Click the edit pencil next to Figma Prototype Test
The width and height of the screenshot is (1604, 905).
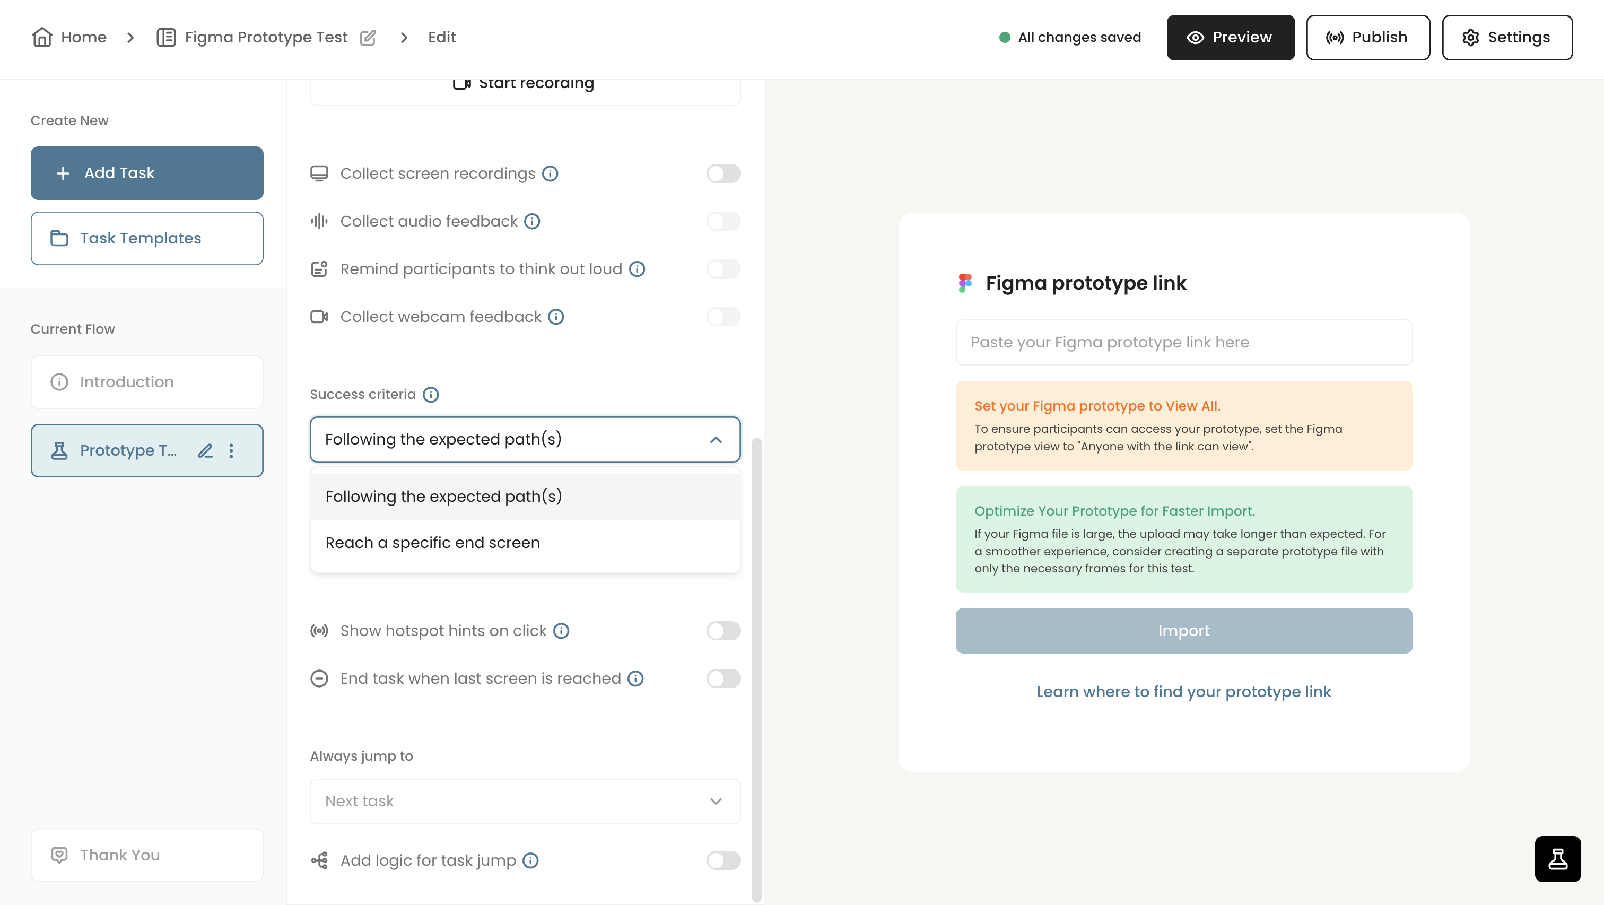(368, 37)
